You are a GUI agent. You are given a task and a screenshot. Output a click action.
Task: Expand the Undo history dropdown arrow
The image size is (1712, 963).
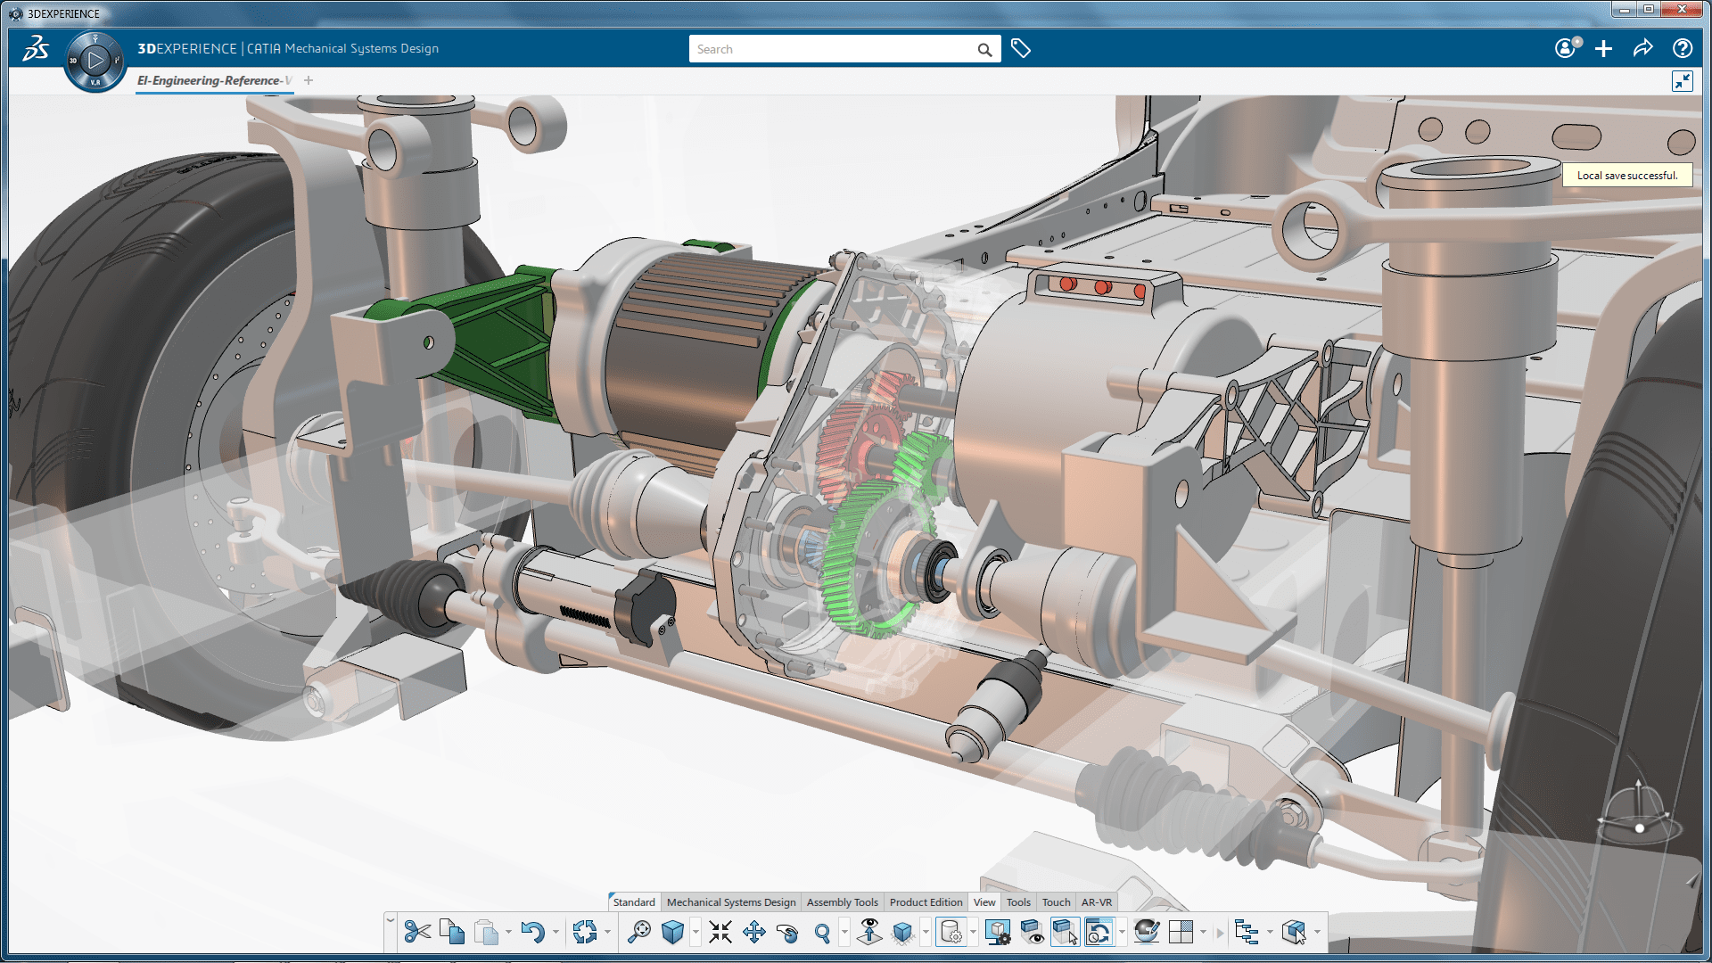coord(556,933)
